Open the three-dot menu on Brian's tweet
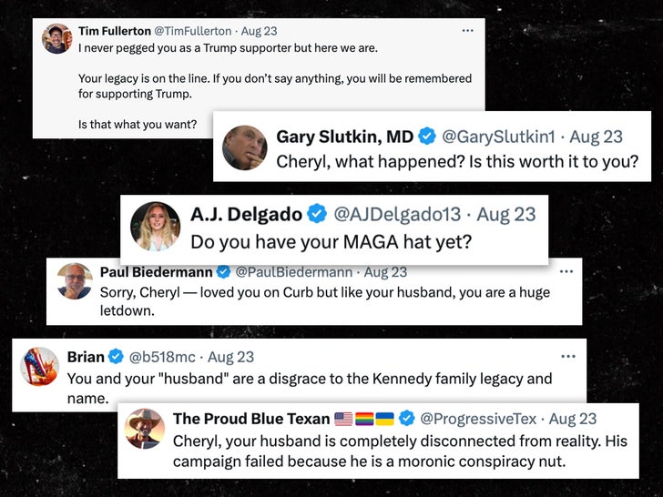 [569, 356]
